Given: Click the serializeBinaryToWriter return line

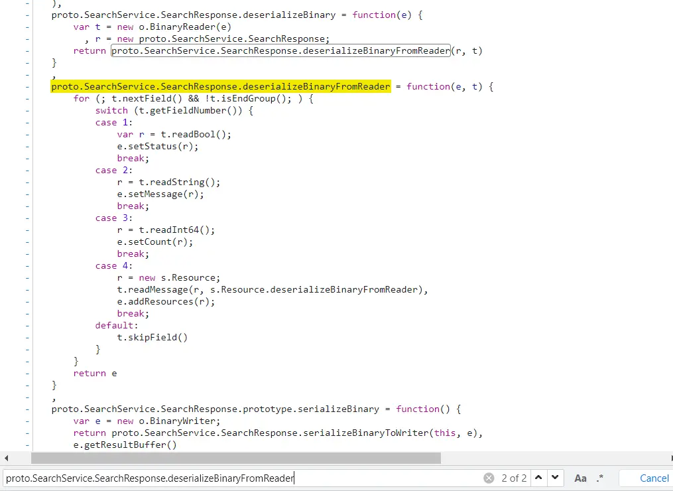Looking at the screenshot, I should pyautogui.click(x=278, y=433).
